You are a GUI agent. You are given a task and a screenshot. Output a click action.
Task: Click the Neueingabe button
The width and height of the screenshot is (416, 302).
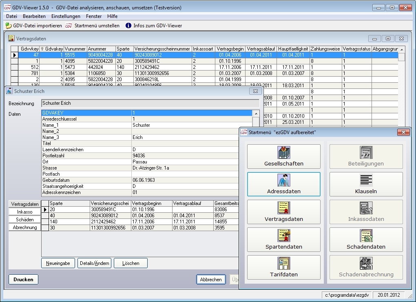(x=58, y=263)
